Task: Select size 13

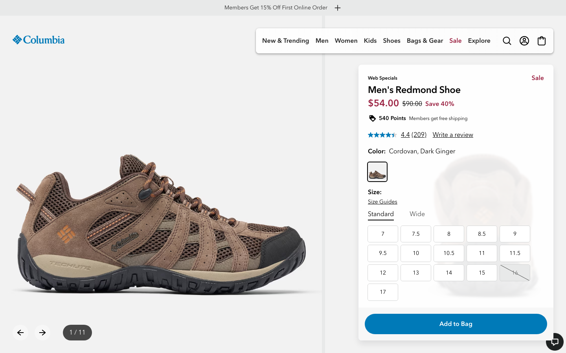Action: click(416, 273)
